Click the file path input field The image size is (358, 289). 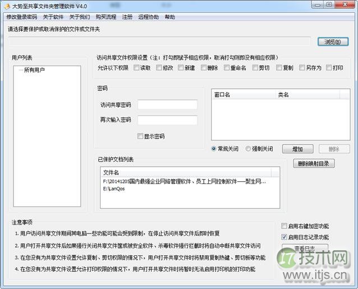[159, 42]
